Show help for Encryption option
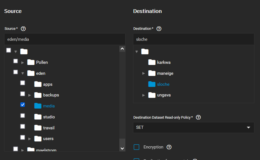 [169, 147]
